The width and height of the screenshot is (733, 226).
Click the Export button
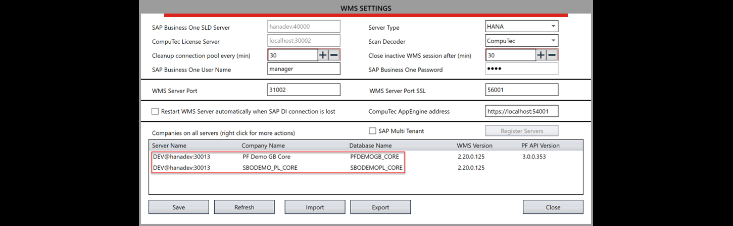381,207
